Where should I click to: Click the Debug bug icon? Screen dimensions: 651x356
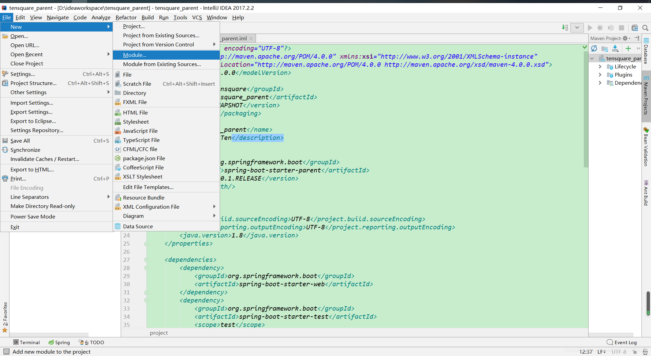pyautogui.click(x=600, y=28)
